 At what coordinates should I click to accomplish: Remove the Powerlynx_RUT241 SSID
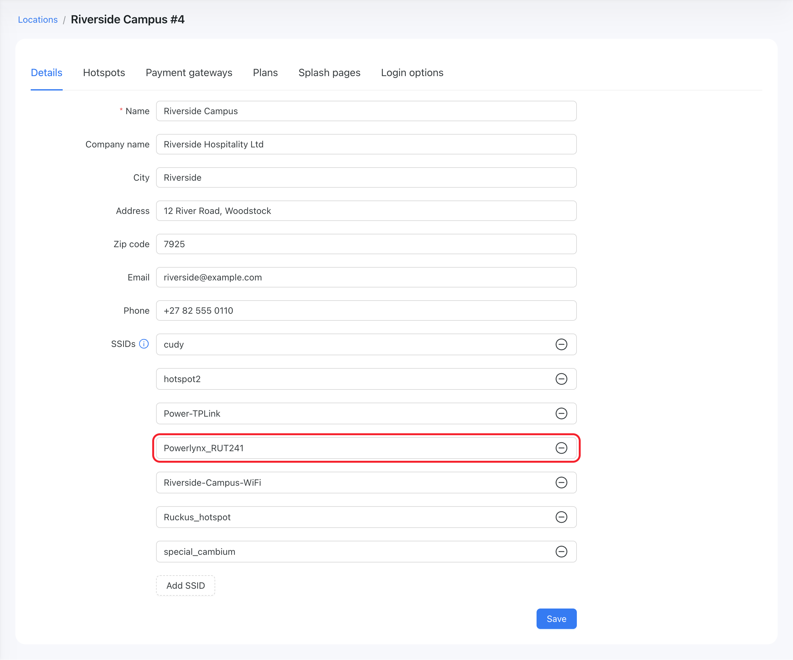click(x=561, y=448)
